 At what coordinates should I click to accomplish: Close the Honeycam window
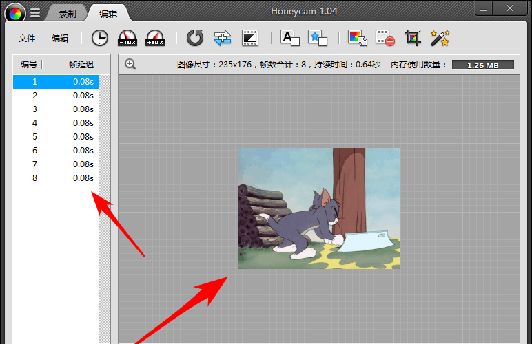pyautogui.click(x=510, y=8)
